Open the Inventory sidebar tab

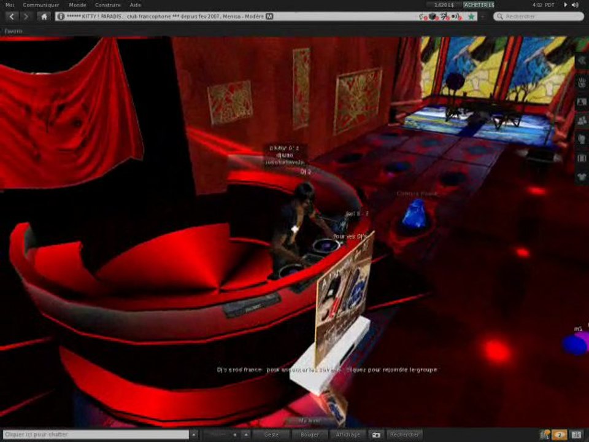582,158
